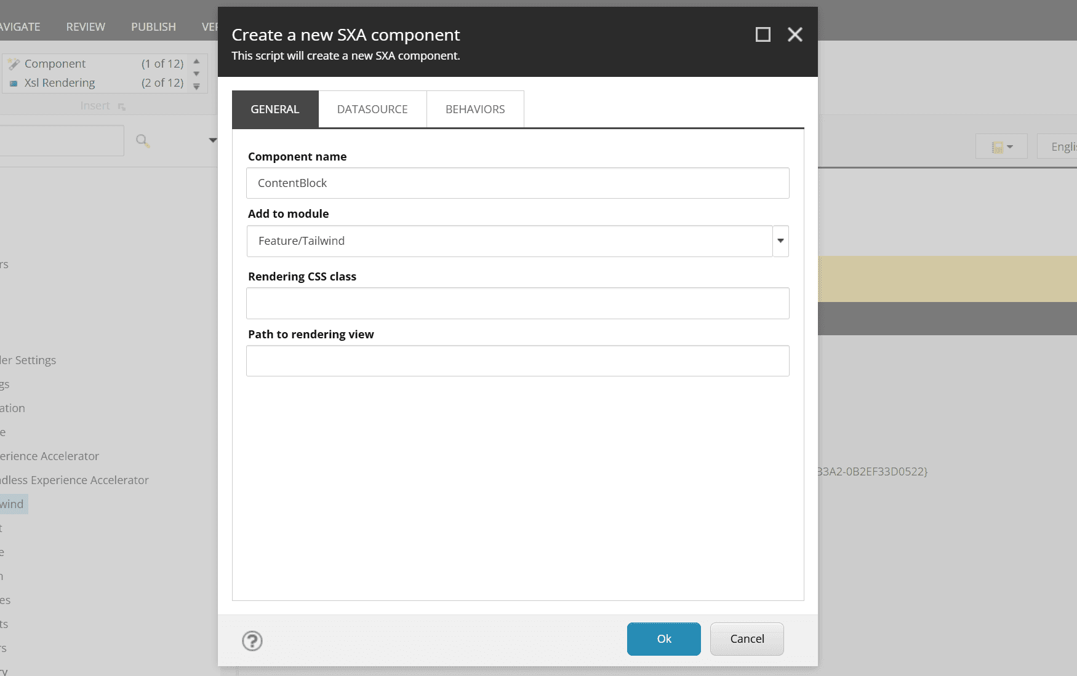Close the Create SXA component dialog
This screenshot has width=1077, height=676.
pos(795,34)
